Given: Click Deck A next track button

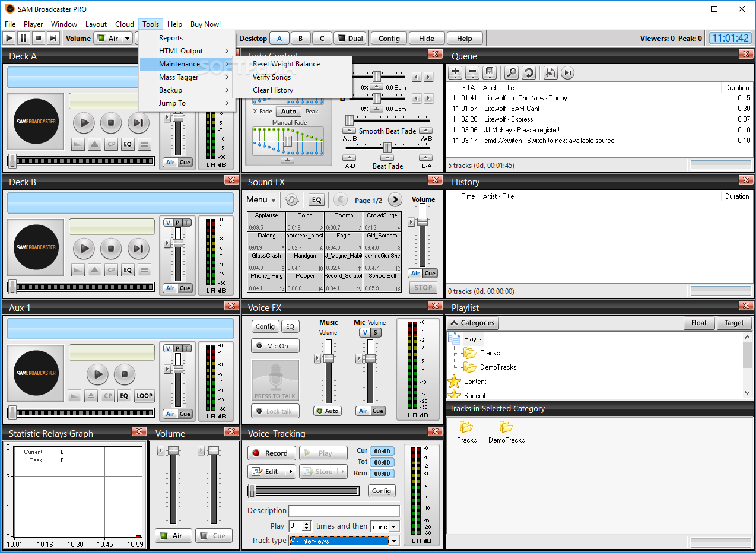Looking at the screenshot, I should pyautogui.click(x=138, y=123).
